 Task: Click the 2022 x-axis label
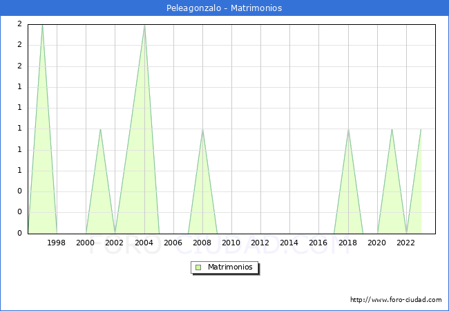pos(405,243)
